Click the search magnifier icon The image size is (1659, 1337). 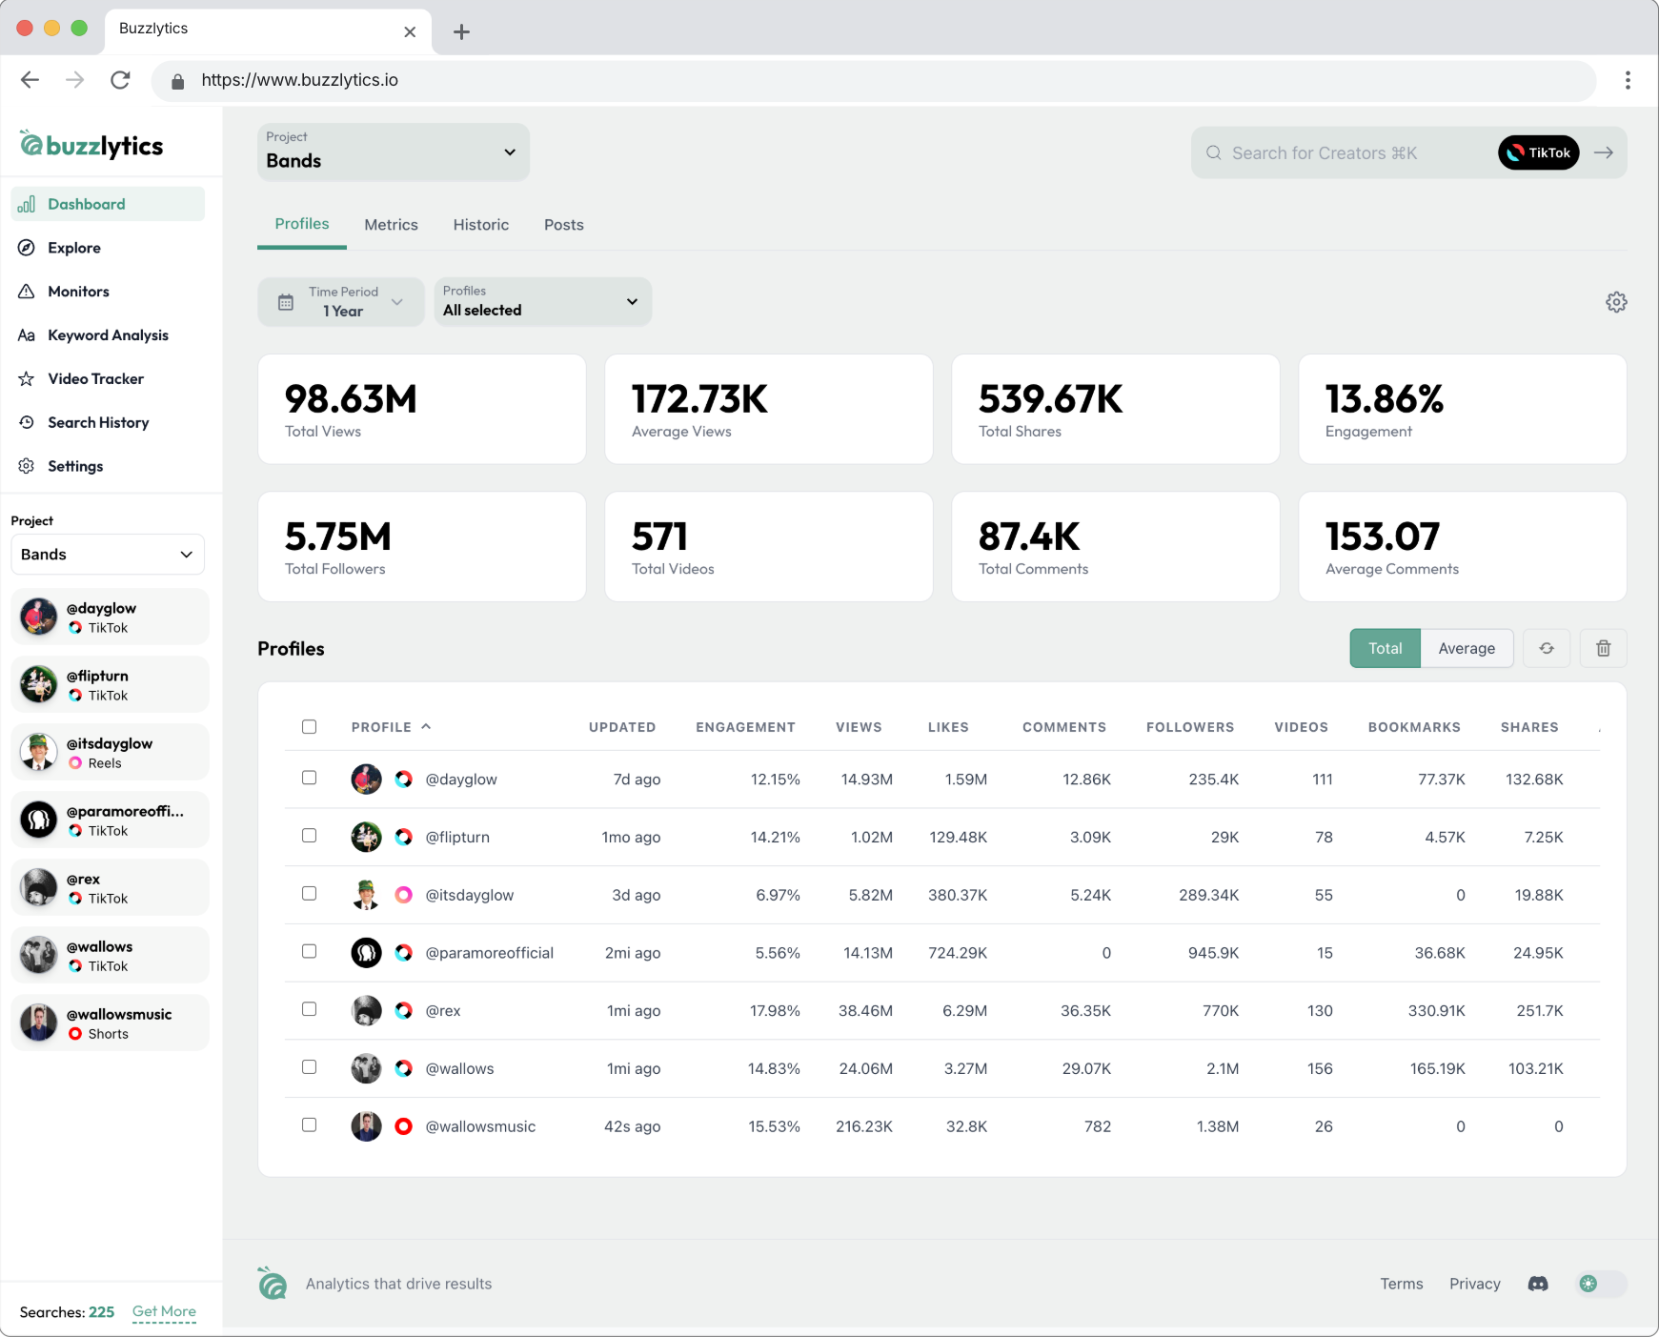point(1214,152)
